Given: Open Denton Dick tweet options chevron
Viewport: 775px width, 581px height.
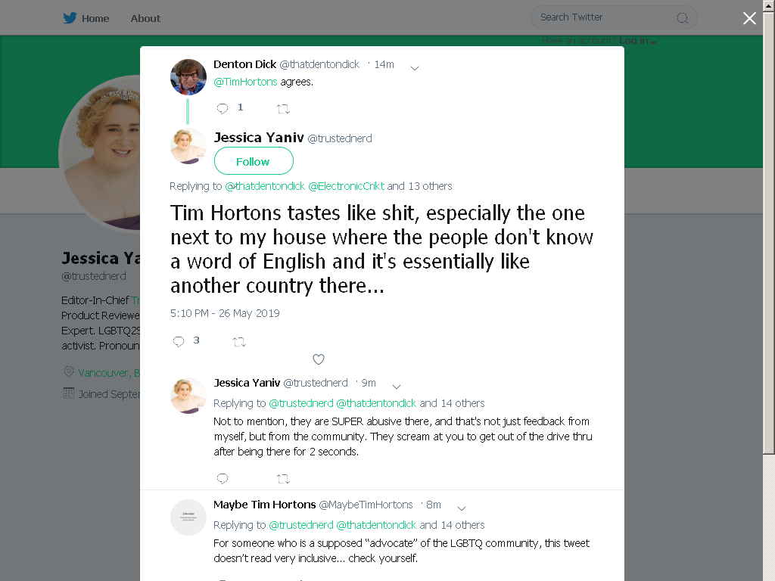Looking at the screenshot, I should [x=415, y=68].
